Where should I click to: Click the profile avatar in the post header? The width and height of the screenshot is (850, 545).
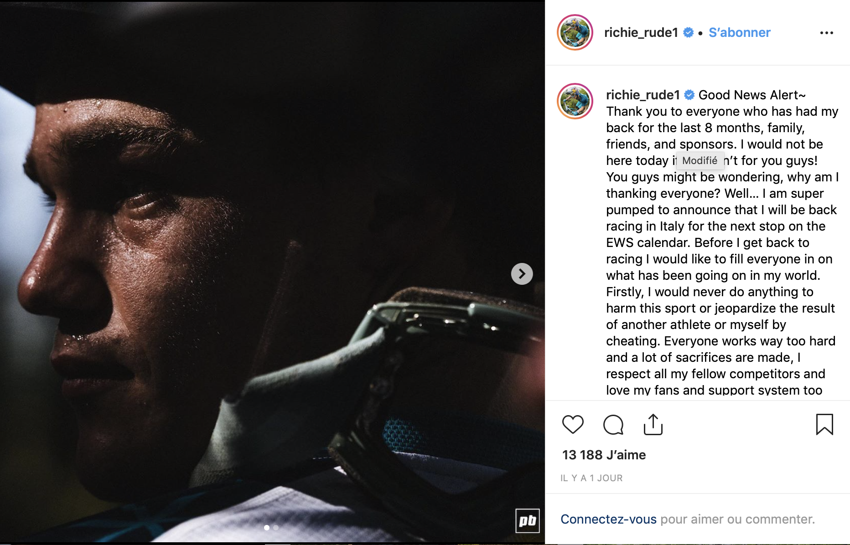coord(575,33)
